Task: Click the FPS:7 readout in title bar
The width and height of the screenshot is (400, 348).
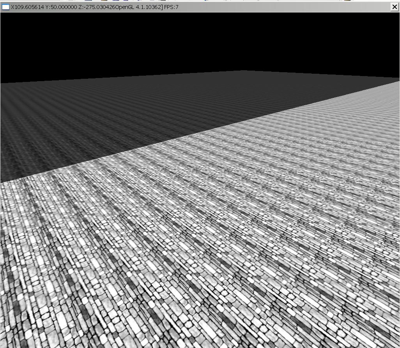Action: click(171, 7)
